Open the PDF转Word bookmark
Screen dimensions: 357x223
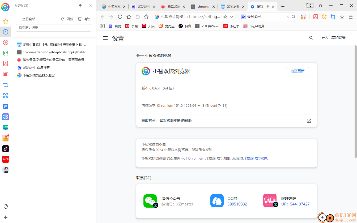pos(207,26)
